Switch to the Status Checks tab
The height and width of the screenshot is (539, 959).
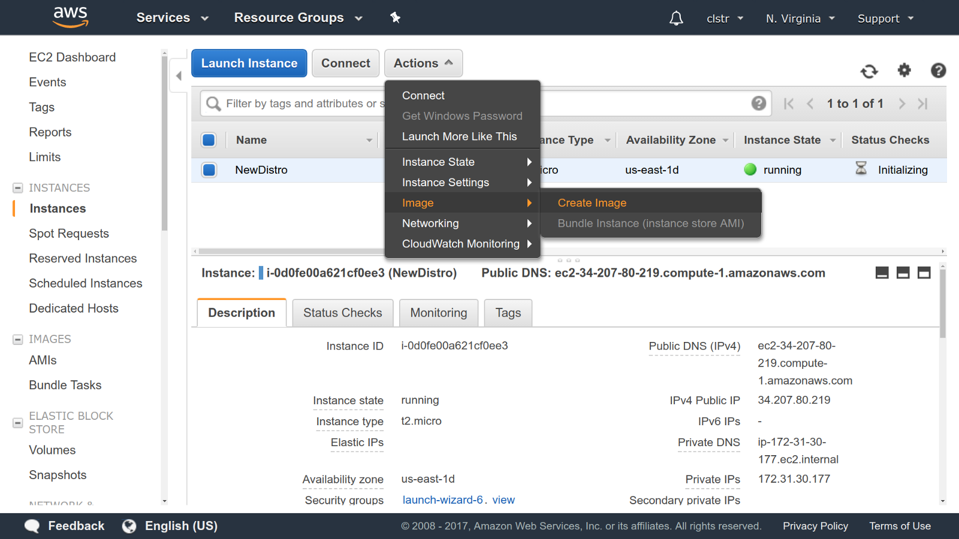(342, 313)
